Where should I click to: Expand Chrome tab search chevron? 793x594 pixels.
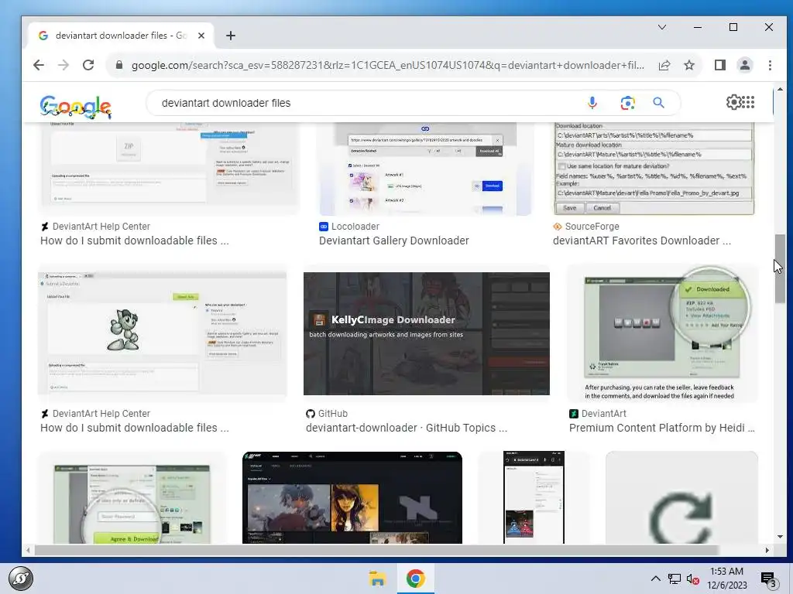pos(662,27)
